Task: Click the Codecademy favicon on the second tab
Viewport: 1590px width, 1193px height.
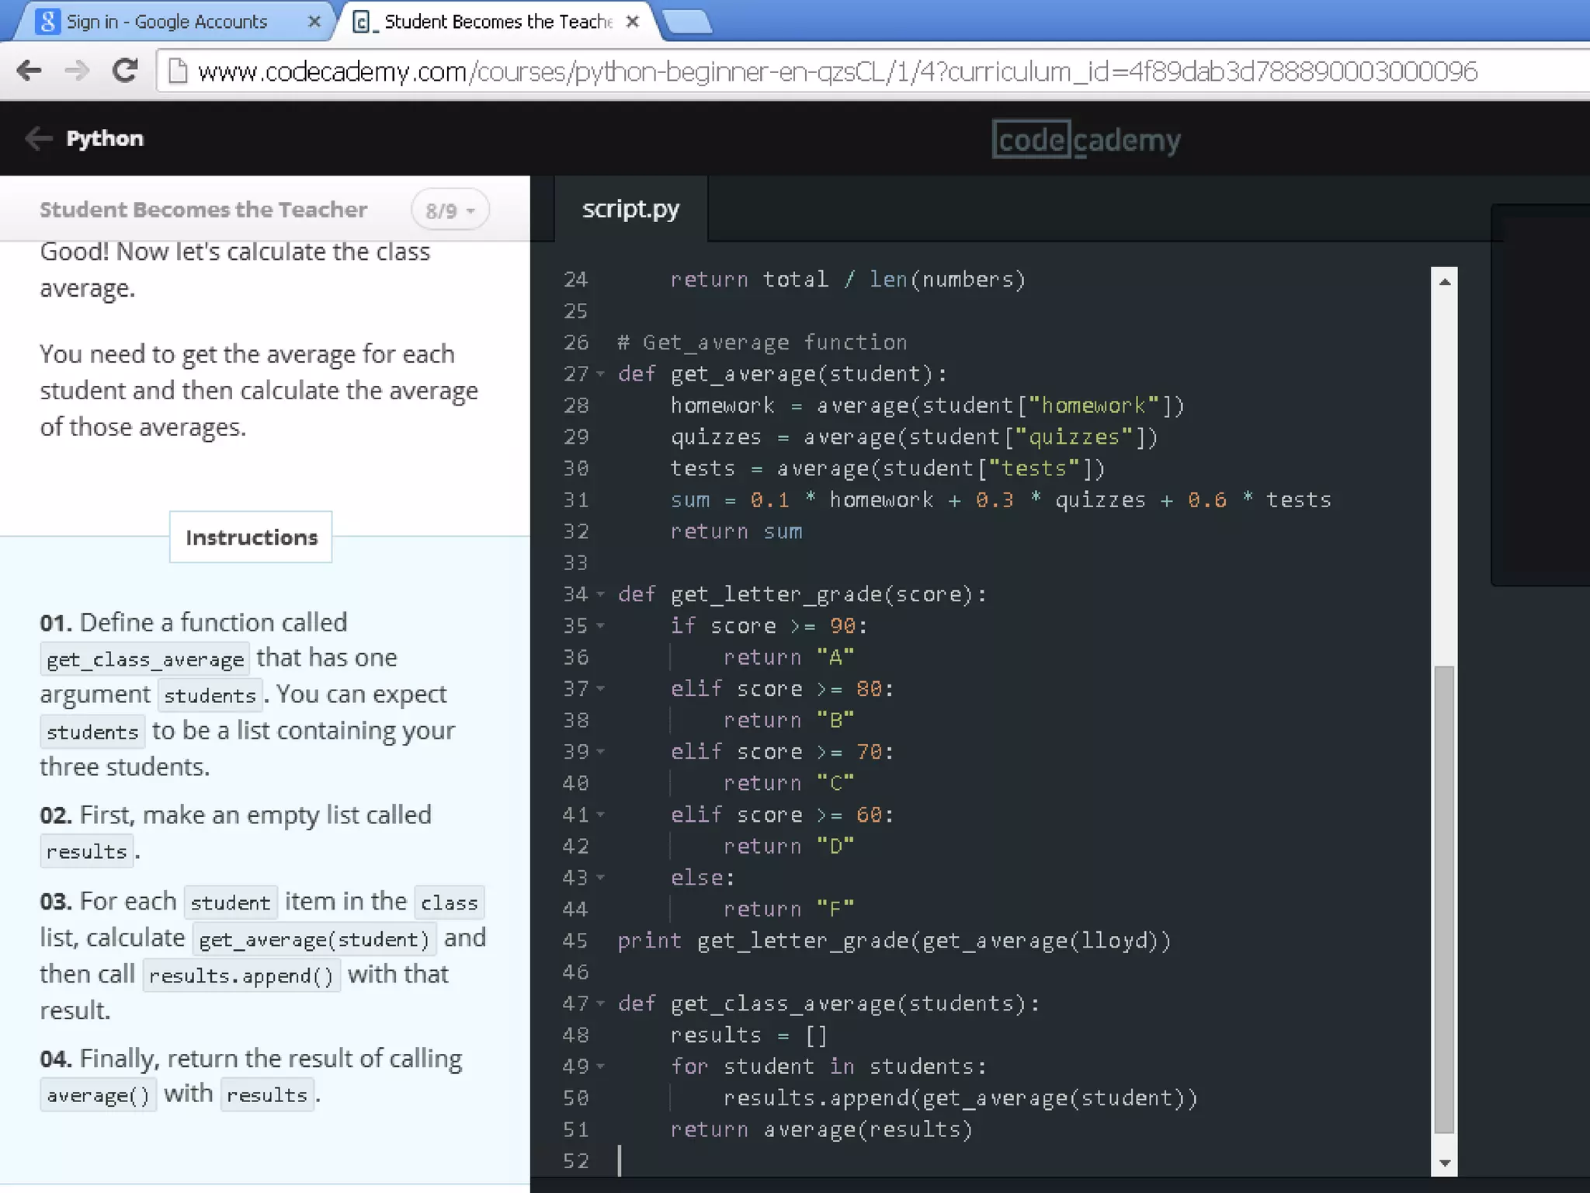Action: [361, 22]
